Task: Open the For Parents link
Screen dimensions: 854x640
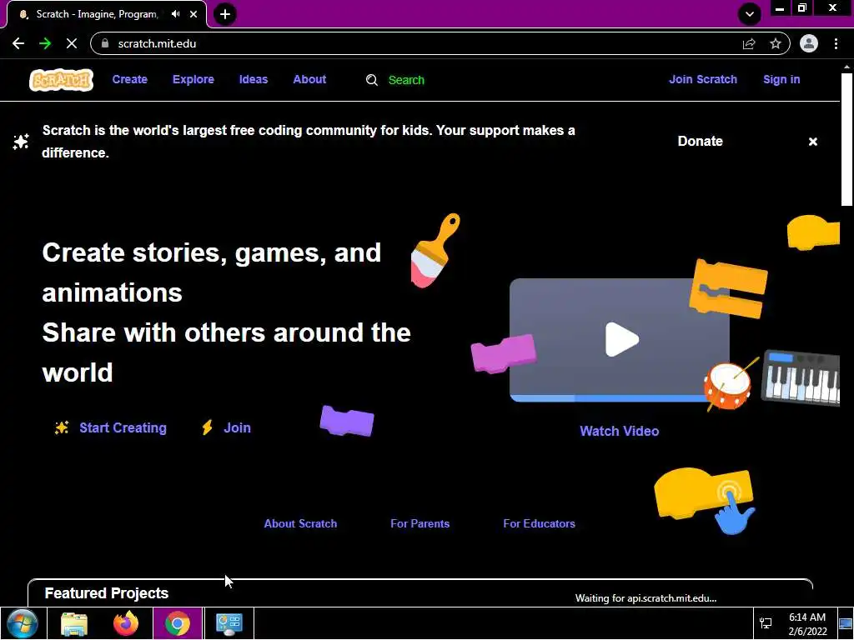Action: click(420, 523)
